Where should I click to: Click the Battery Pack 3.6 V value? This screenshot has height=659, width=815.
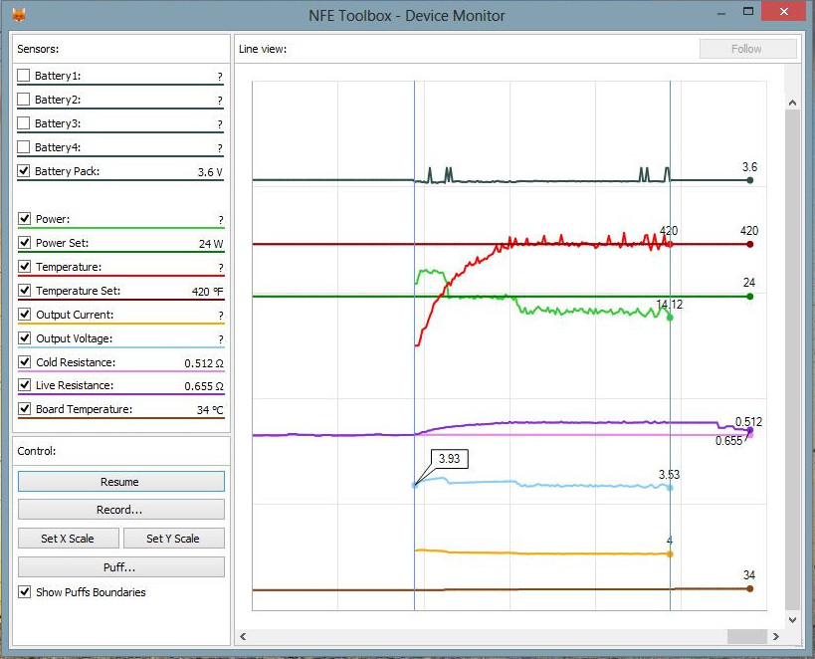point(210,172)
